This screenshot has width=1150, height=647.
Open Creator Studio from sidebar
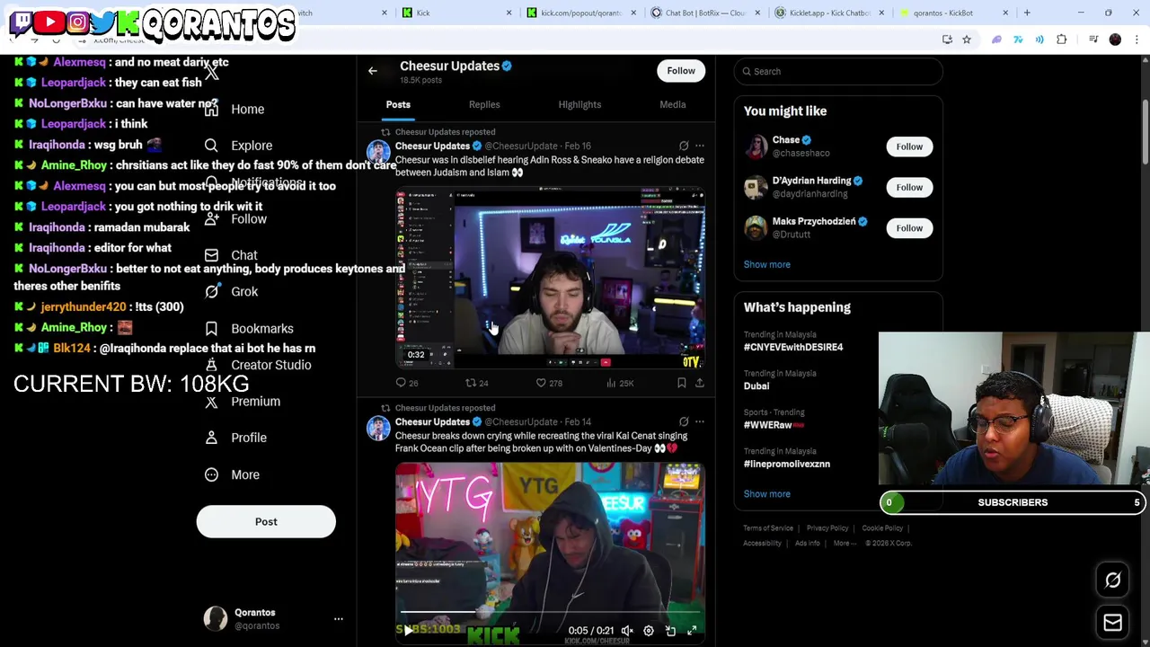coord(258,365)
